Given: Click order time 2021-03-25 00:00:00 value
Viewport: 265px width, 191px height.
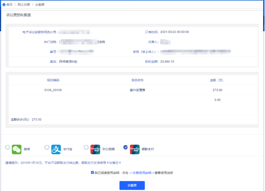Looking at the screenshot, I should 175,32.
